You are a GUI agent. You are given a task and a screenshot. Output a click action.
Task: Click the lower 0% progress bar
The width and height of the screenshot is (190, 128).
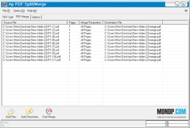167,125
